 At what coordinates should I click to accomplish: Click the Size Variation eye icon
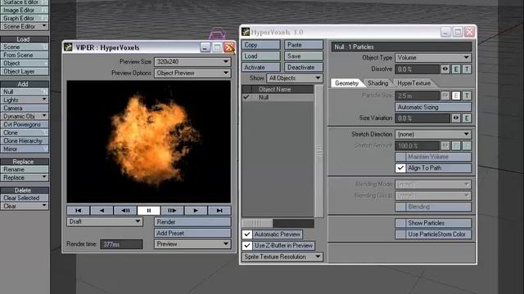point(456,118)
